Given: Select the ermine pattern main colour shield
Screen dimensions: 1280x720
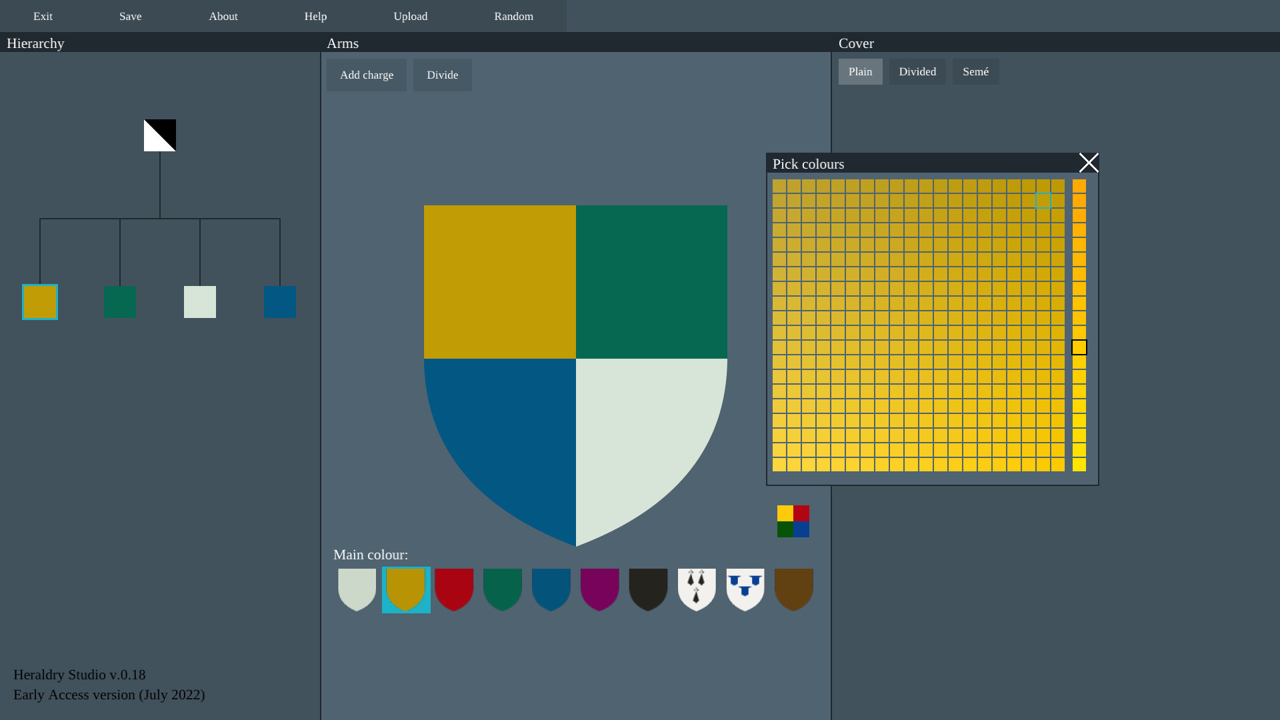Looking at the screenshot, I should point(697,589).
